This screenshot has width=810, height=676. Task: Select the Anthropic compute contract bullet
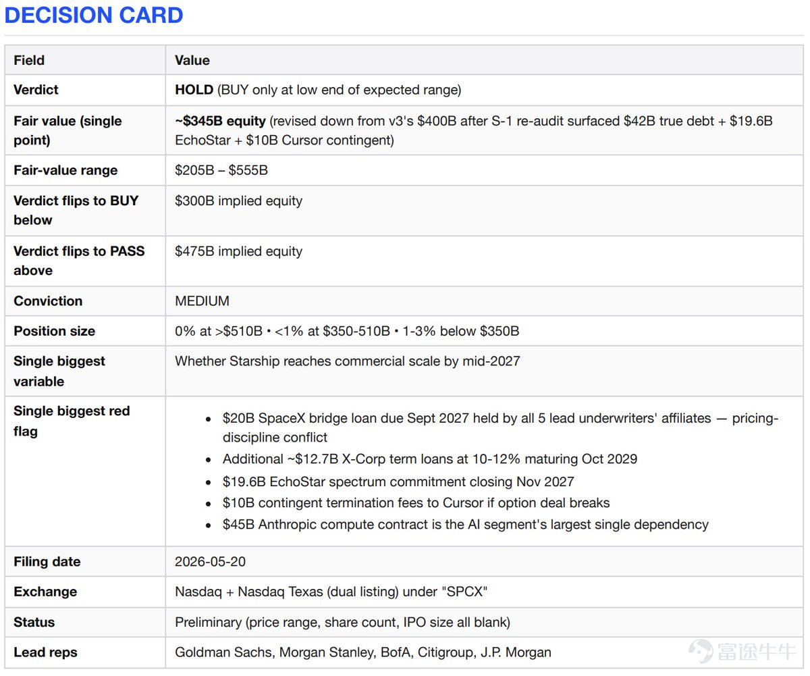click(466, 525)
